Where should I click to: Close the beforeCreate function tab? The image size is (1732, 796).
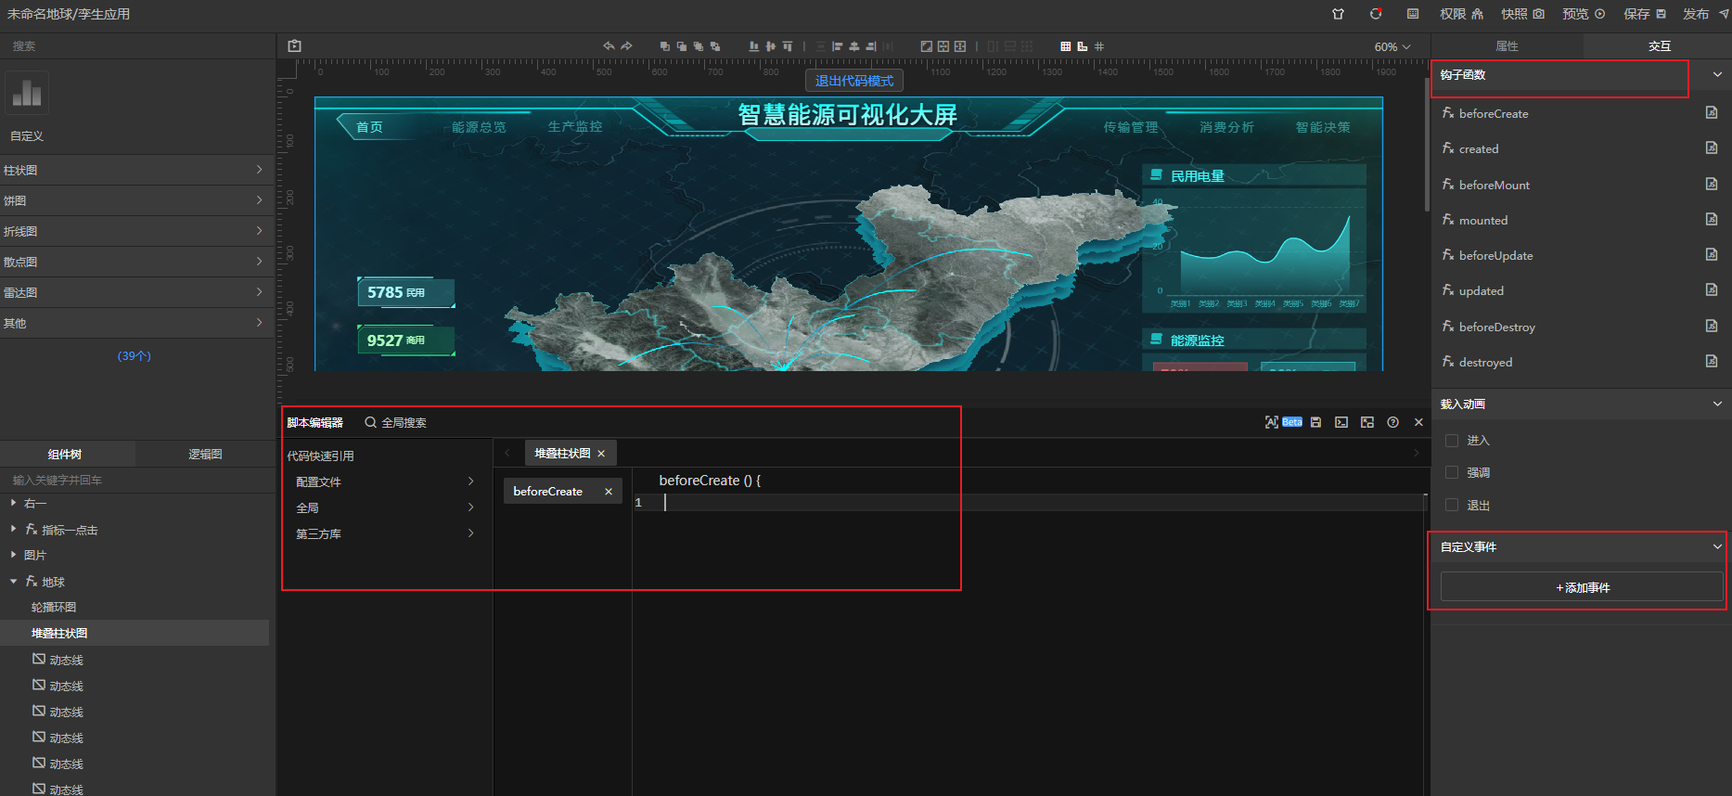click(609, 492)
